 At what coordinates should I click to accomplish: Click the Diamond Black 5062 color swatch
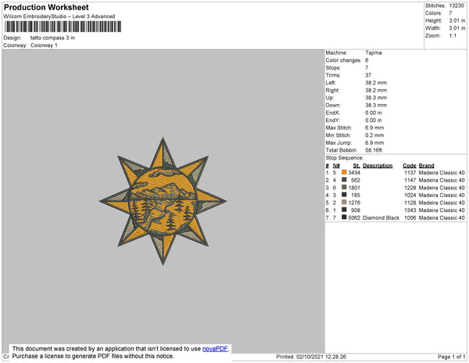click(x=344, y=217)
